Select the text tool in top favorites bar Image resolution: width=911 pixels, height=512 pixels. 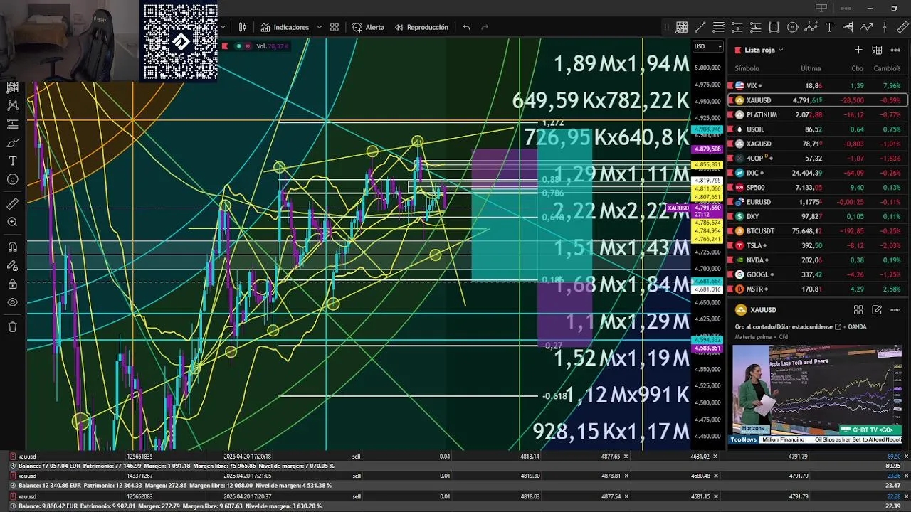(x=830, y=27)
